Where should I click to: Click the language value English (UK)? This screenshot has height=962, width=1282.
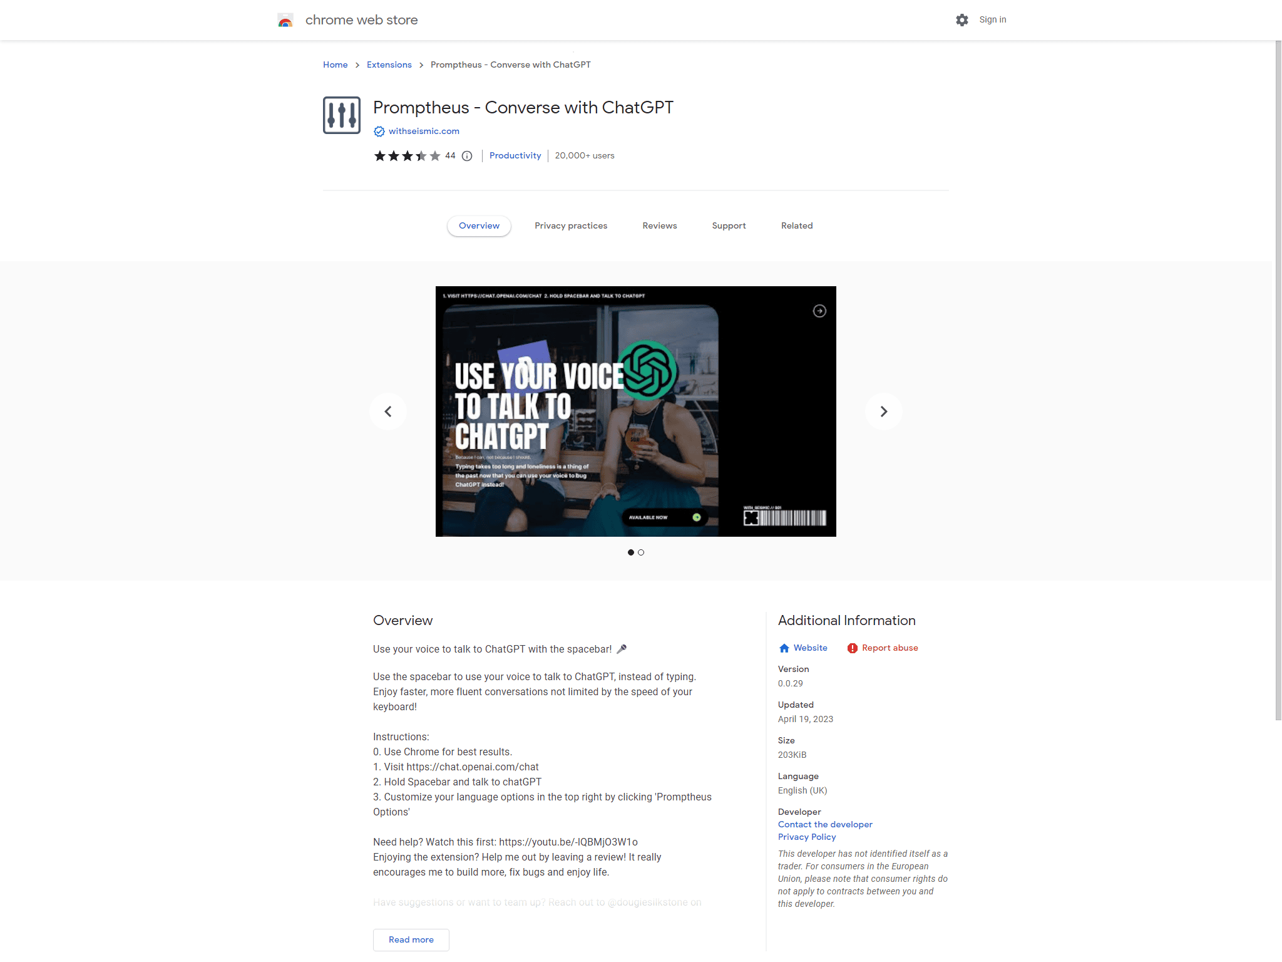[x=803, y=791]
